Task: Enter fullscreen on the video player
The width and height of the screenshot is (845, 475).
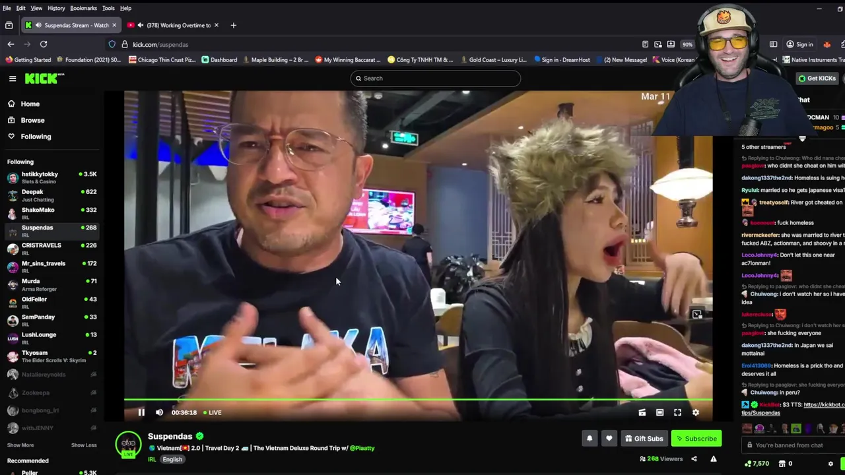Action: [x=677, y=412]
